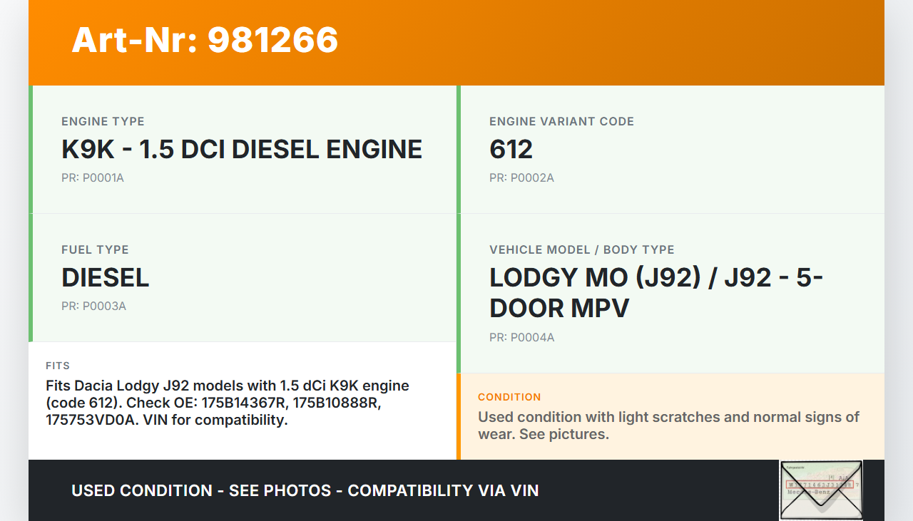Image resolution: width=913 pixels, height=521 pixels.
Task: Click the PR: P0004A reference code
Action: point(521,337)
